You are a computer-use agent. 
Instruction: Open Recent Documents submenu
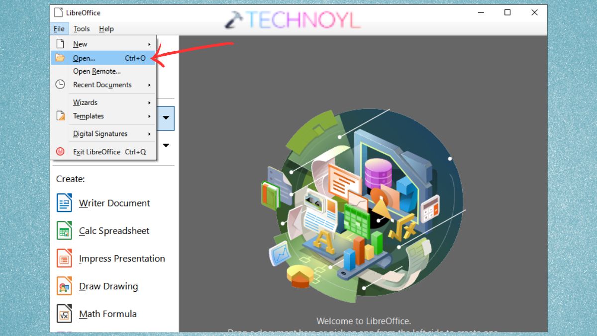(x=103, y=85)
